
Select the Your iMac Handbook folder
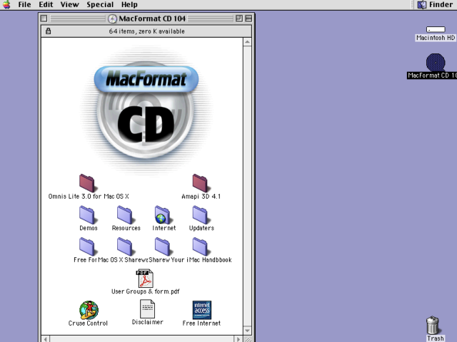tap(200, 247)
